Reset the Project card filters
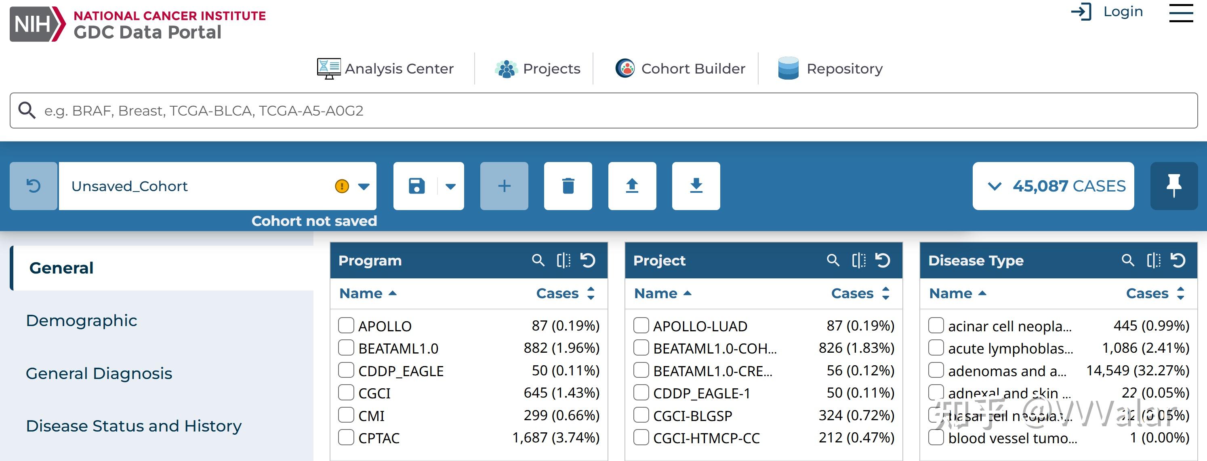The height and width of the screenshot is (461, 1207). (x=883, y=260)
